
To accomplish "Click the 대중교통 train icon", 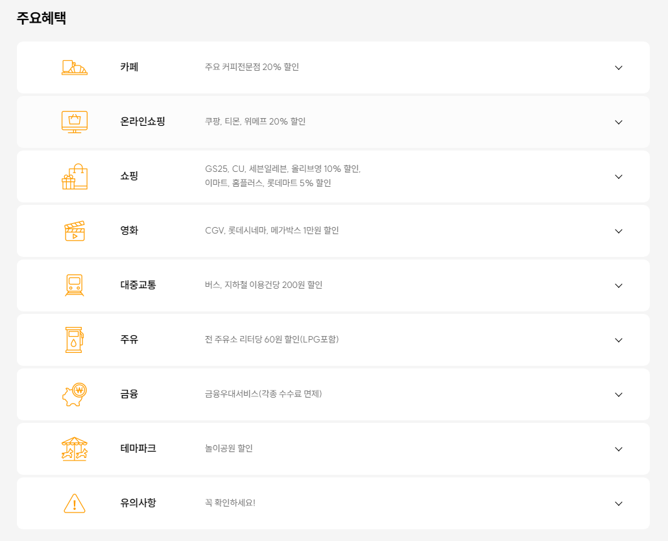I will [x=74, y=285].
